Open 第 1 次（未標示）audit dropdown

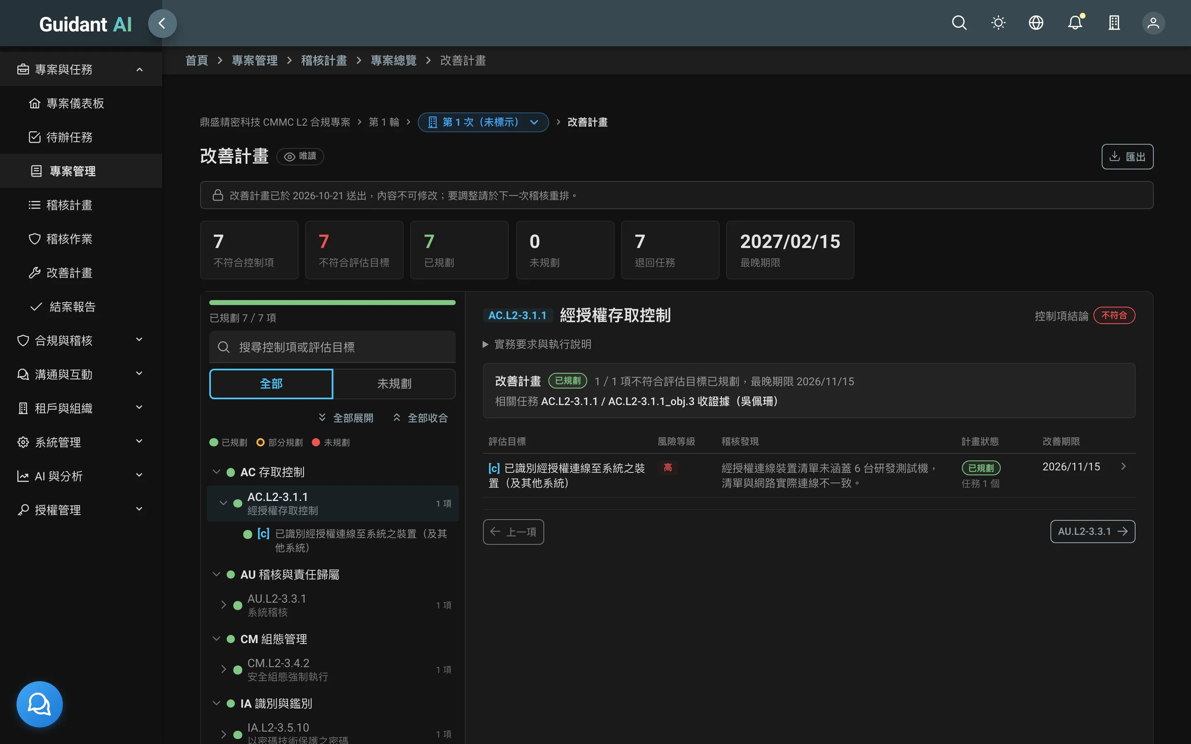483,122
